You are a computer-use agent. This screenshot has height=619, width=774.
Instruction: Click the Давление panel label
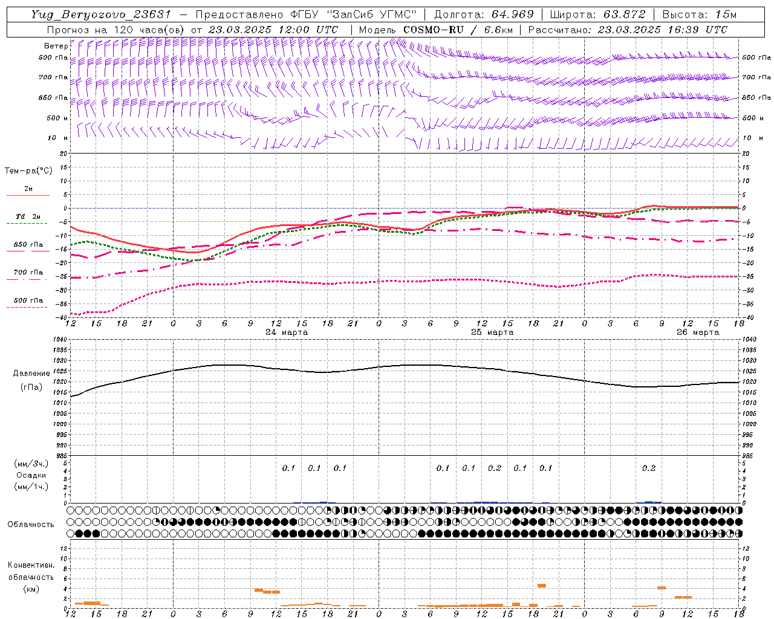(31, 374)
